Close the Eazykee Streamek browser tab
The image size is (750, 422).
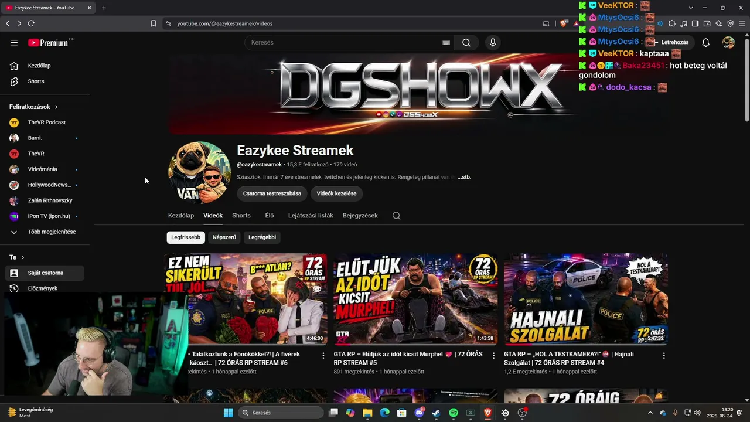(x=89, y=8)
